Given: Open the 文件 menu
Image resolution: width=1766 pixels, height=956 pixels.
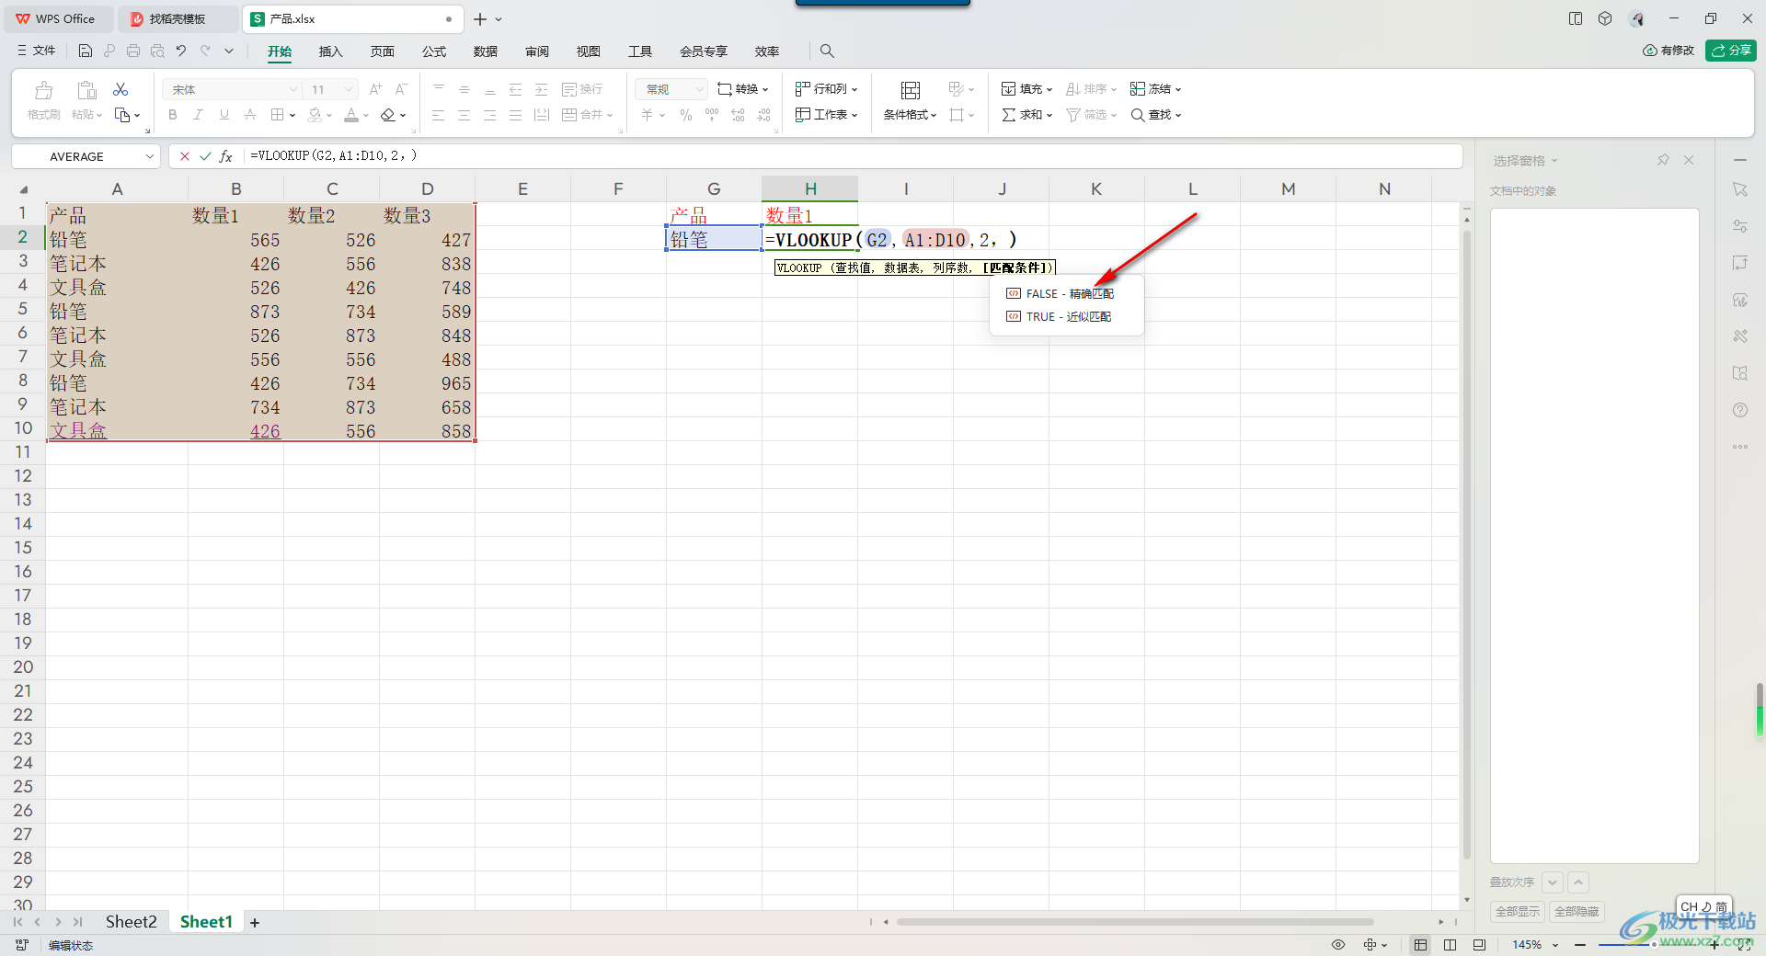Looking at the screenshot, I should point(37,51).
